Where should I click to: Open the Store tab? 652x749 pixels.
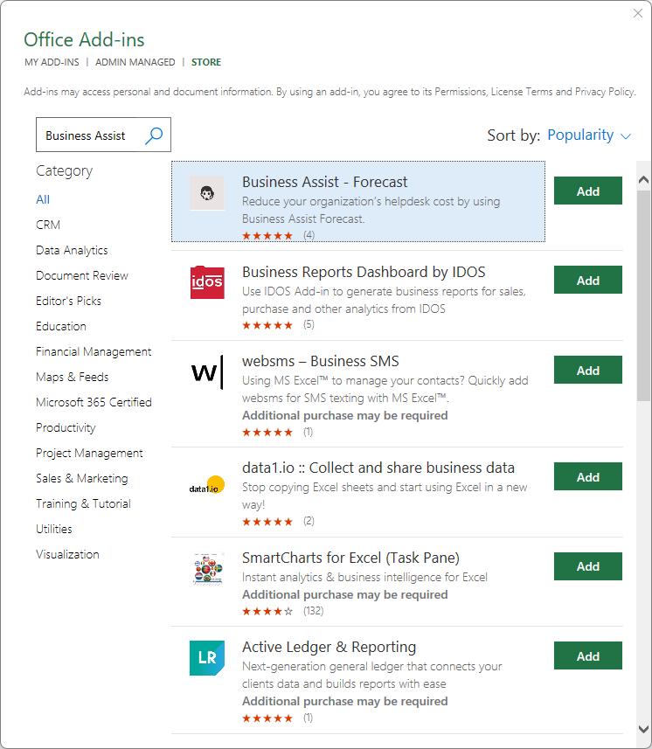(206, 62)
